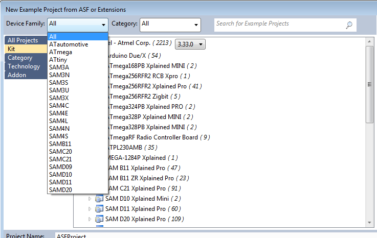
Task: Click the project list scrollbar thumb
Action: pos(369,84)
